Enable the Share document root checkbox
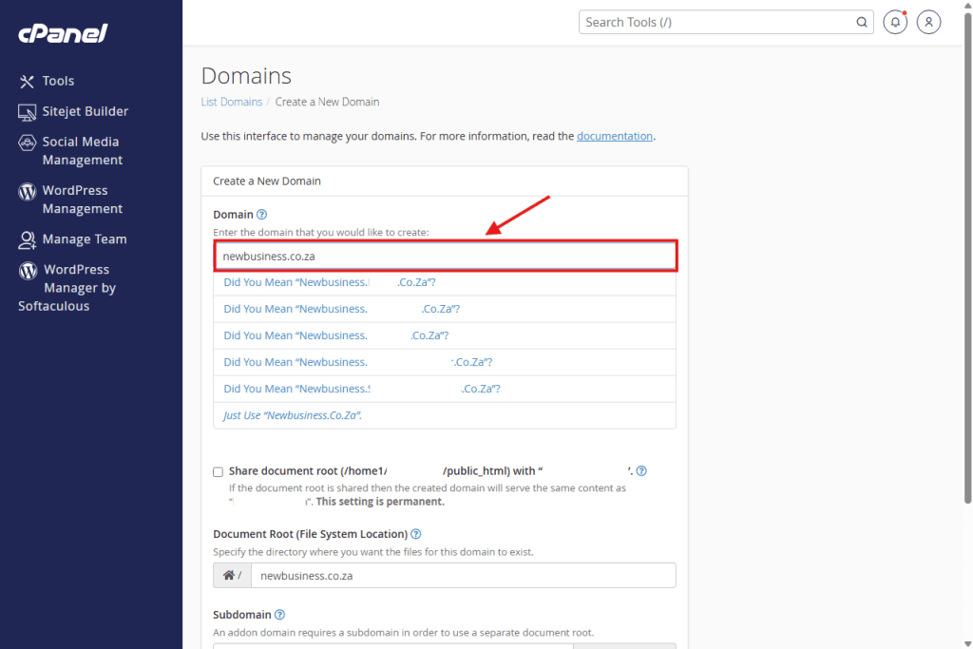The image size is (973, 649). click(x=219, y=471)
